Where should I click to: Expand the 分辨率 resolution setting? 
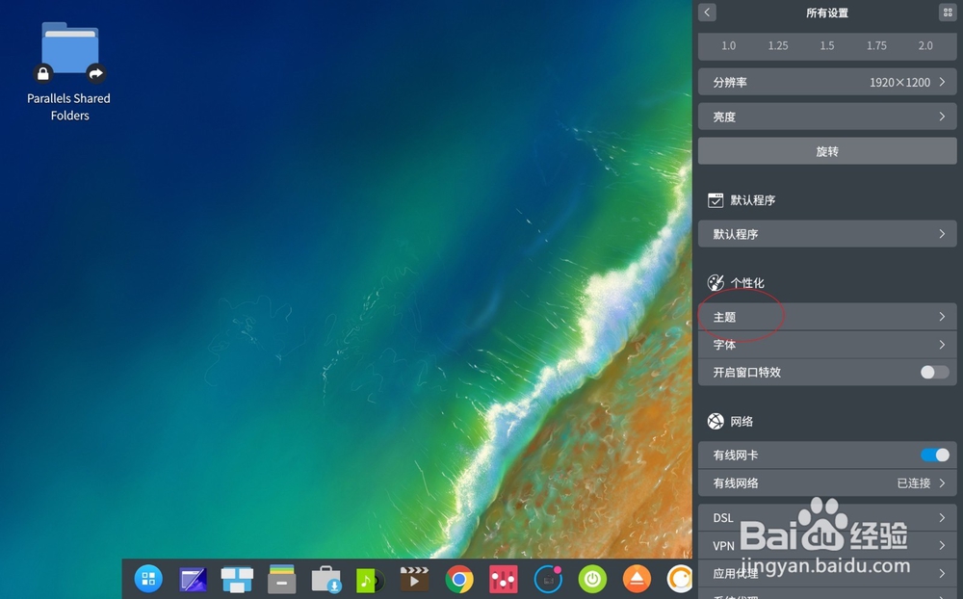pos(826,81)
